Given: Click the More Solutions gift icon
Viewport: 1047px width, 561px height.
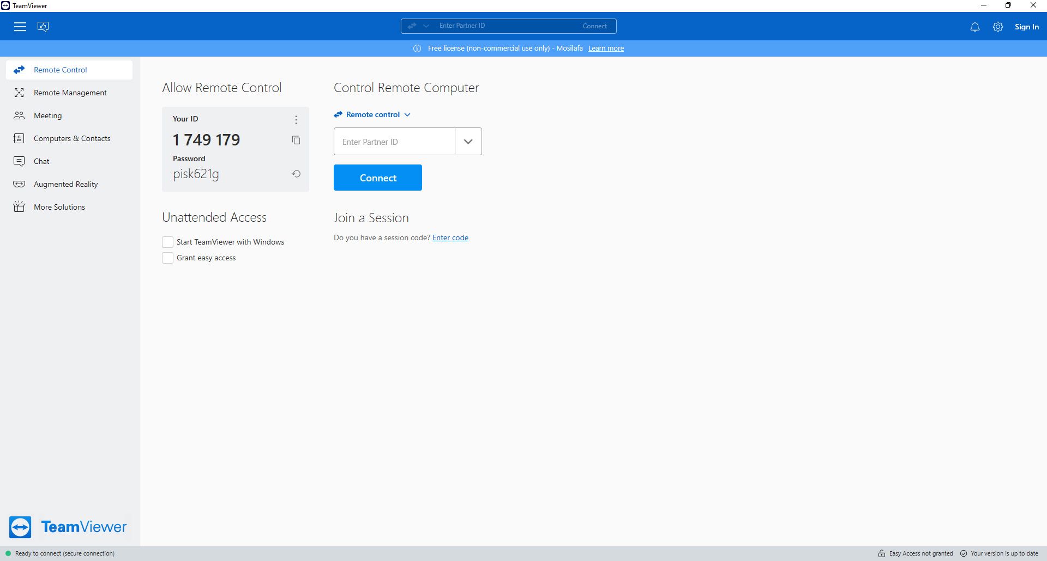Looking at the screenshot, I should pyautogui.click(x=19, y=206).
